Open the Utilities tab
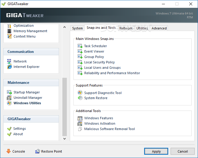Screen dimensions: 198x158 point(142,28)
